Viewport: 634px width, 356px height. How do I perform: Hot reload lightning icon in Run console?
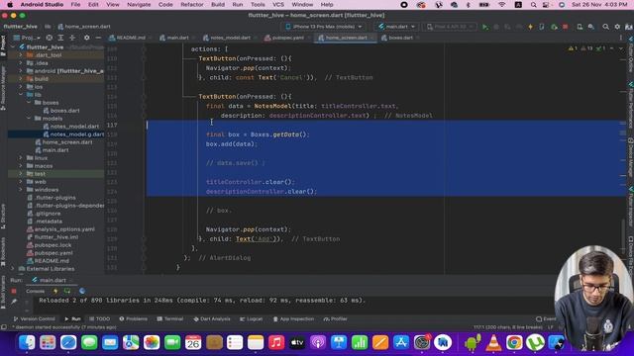[x=55, y=291]
